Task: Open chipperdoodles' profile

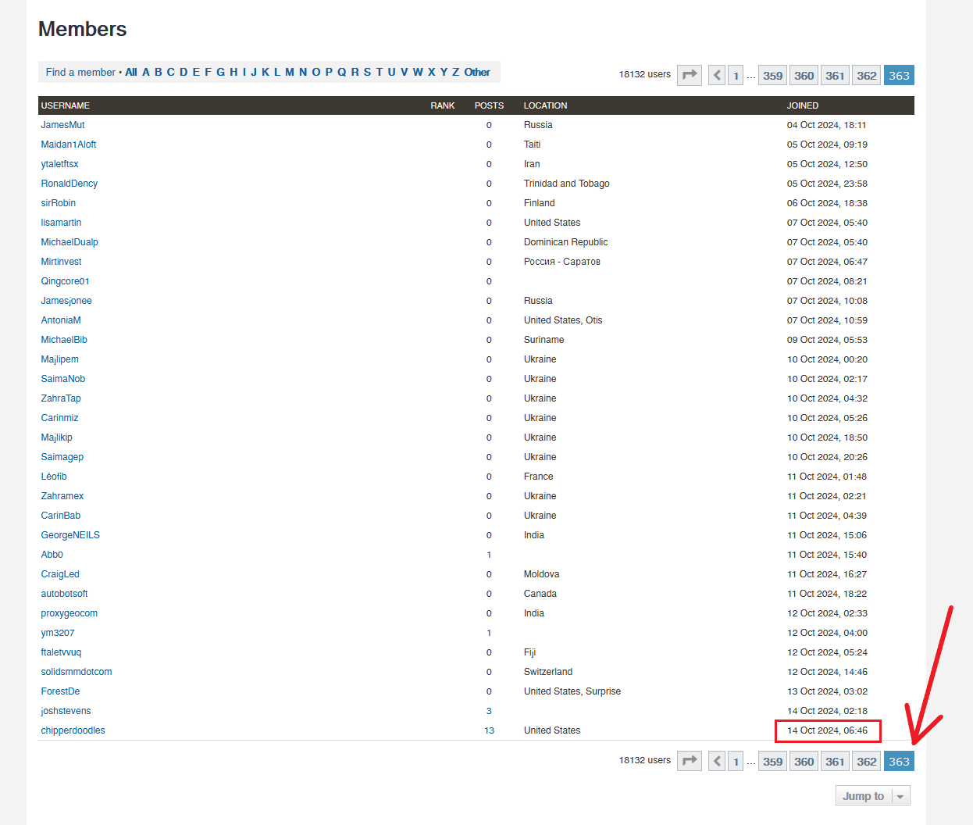Action: pos(73,730)
